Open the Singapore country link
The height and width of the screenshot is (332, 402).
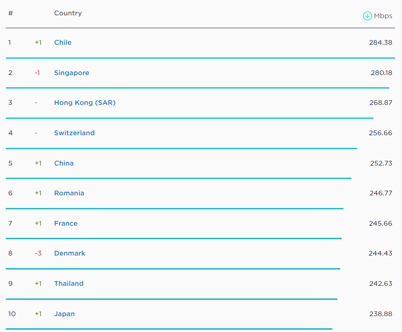click(71, 73)
